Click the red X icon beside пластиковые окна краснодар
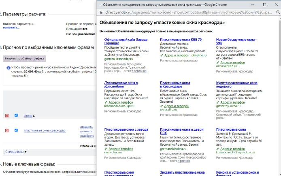Screen dimensions: 281x176 [7, 130]
